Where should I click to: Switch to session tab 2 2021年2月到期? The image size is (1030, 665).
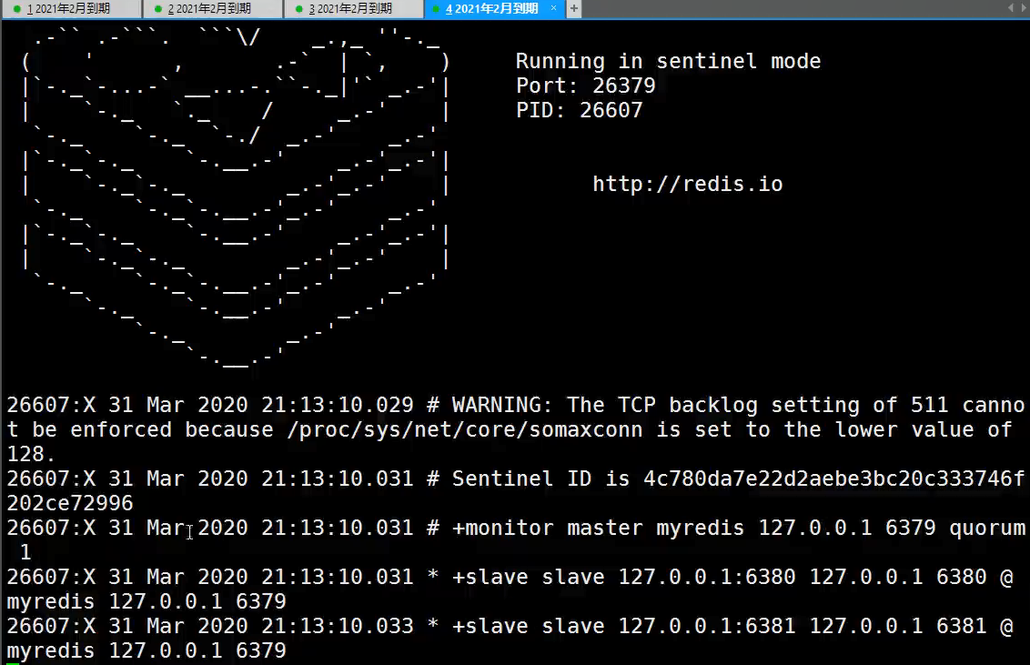(x=213, y=8)
